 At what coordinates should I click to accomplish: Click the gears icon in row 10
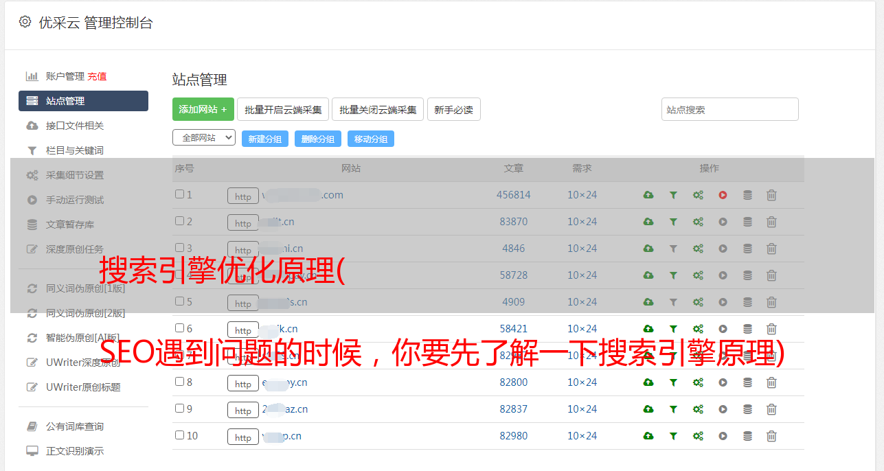(698, 436)
